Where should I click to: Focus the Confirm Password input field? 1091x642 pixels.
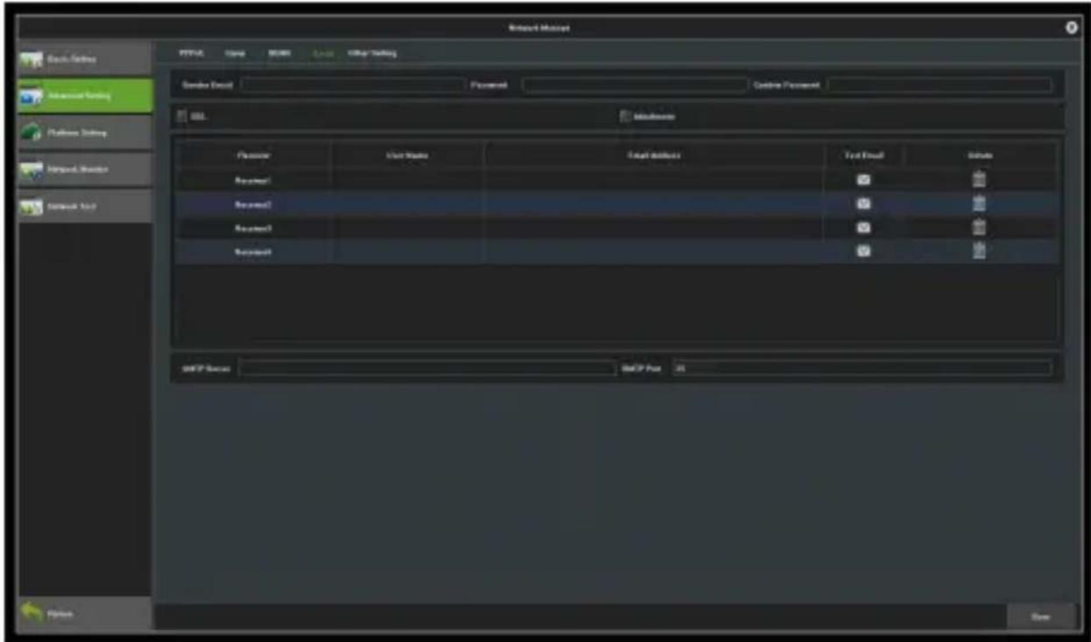(x=940, y=85)
